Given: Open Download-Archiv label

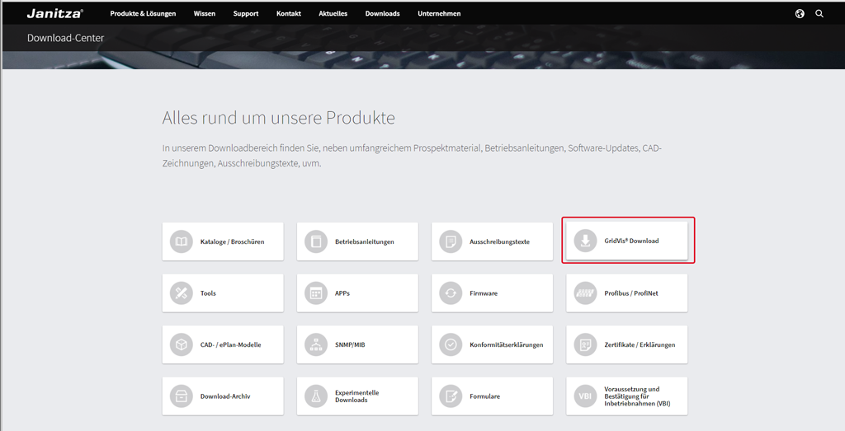Looking at the screenshot, I should (x=225, y=396).
